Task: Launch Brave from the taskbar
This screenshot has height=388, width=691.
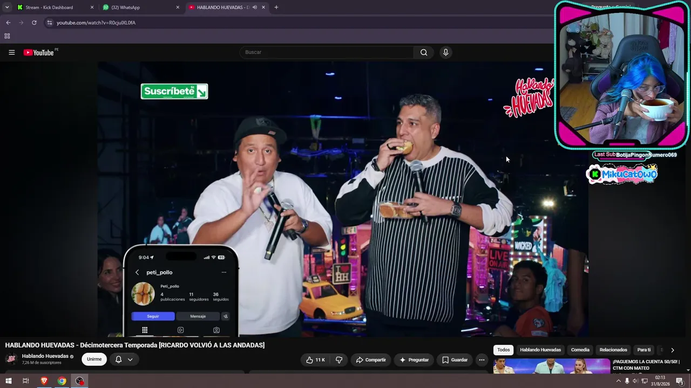Action: (44, 381)
